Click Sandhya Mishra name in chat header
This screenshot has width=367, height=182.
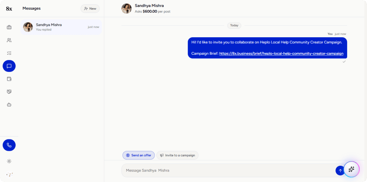[x=149, y=6]
